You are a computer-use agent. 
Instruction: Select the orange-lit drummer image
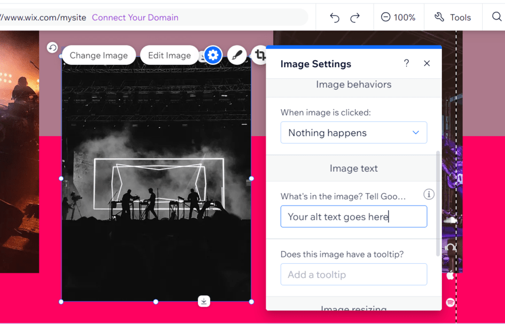pos(20,152)
